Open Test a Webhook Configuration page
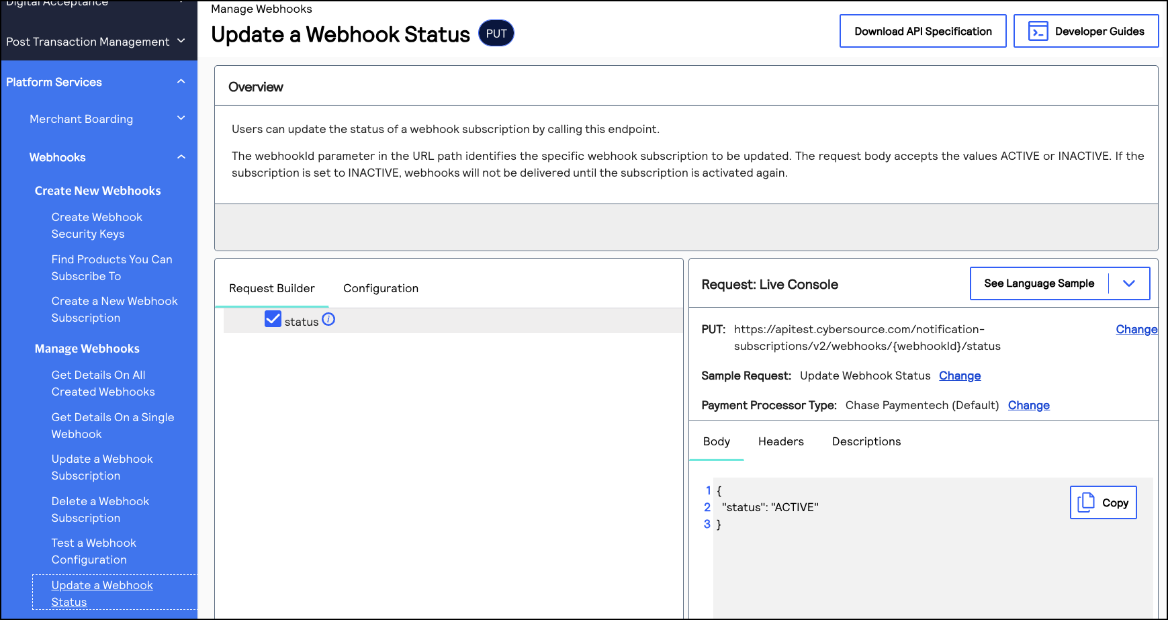The height and width of the screenshot is (620, 1168). [93, 551]
